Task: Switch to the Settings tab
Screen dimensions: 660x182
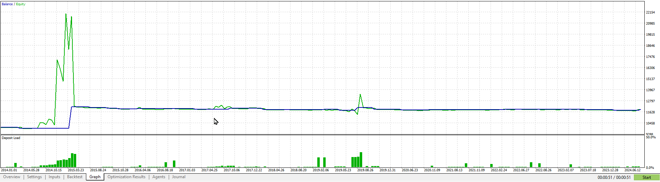Action: (34, 177)
